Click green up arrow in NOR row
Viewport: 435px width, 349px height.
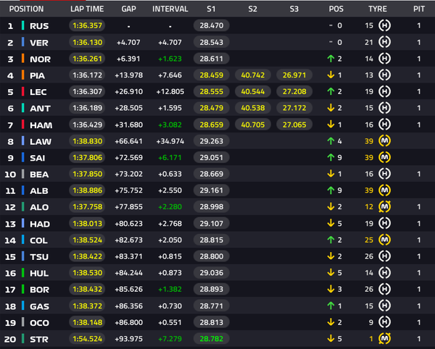point(331,59)
